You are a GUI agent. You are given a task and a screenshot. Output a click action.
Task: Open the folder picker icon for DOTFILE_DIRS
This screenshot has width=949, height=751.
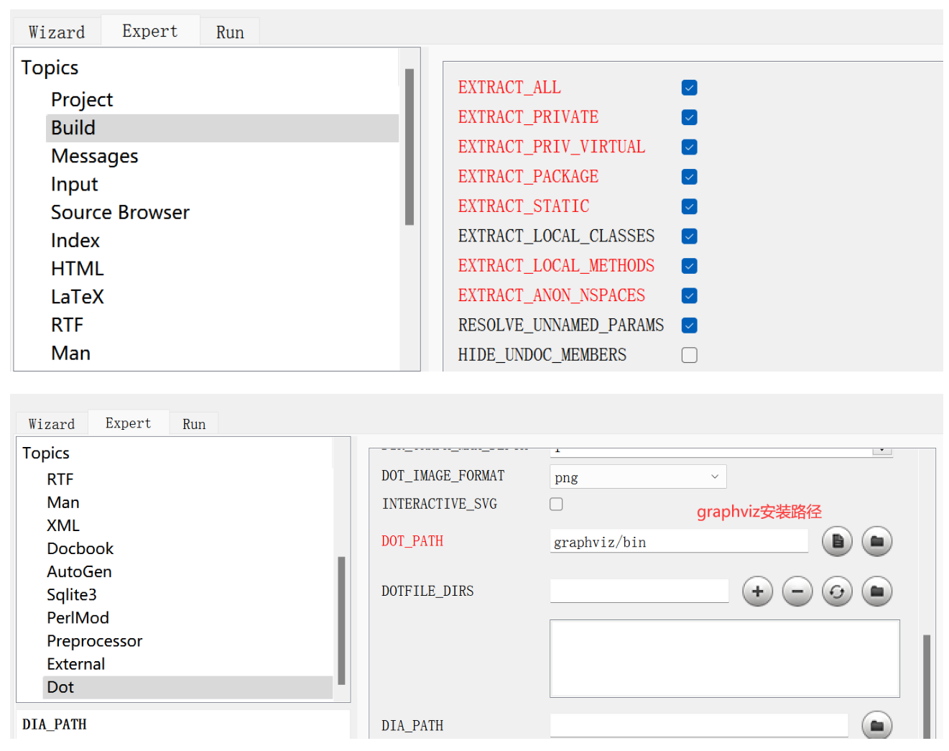876,591
